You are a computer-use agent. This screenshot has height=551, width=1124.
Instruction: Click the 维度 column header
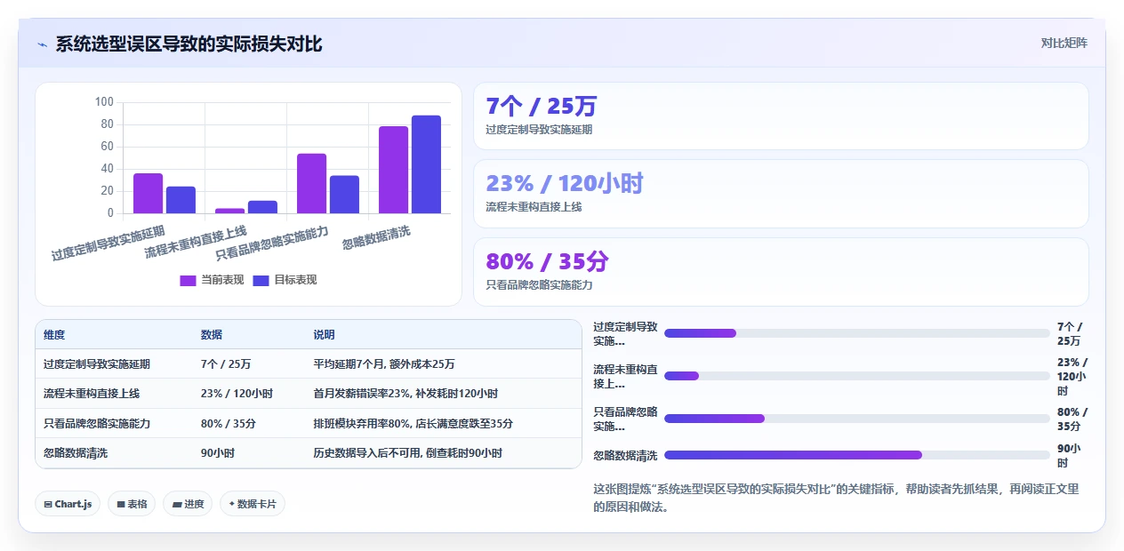pyautogui.click(x=54, y=335)
